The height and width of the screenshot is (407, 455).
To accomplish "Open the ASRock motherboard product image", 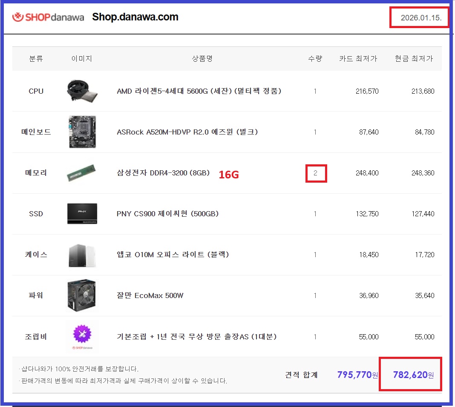I will point(82,132).
